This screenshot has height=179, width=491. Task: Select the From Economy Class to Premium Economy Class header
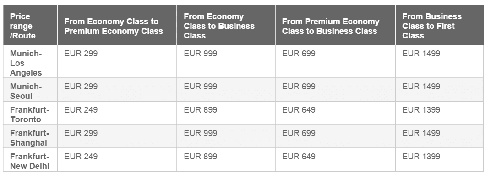click(117, 25)
